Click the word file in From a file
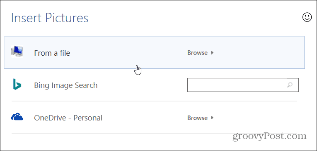This screenshot has height=151, width=317. click(65, 53)
